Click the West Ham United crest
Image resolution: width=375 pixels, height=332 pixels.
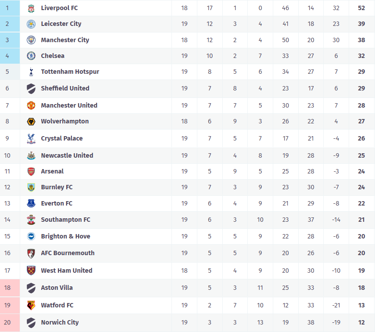pos(31,271)
